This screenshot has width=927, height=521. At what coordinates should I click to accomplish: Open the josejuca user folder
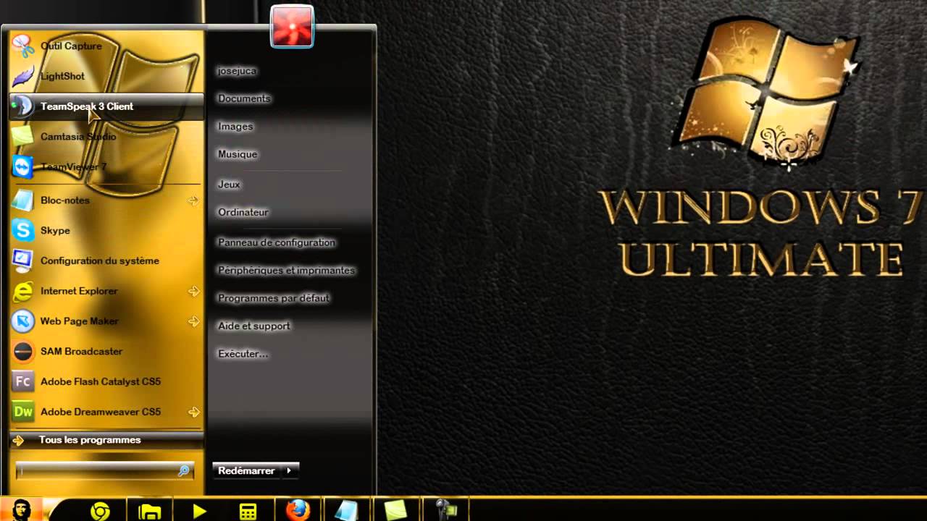click(237, 71)
